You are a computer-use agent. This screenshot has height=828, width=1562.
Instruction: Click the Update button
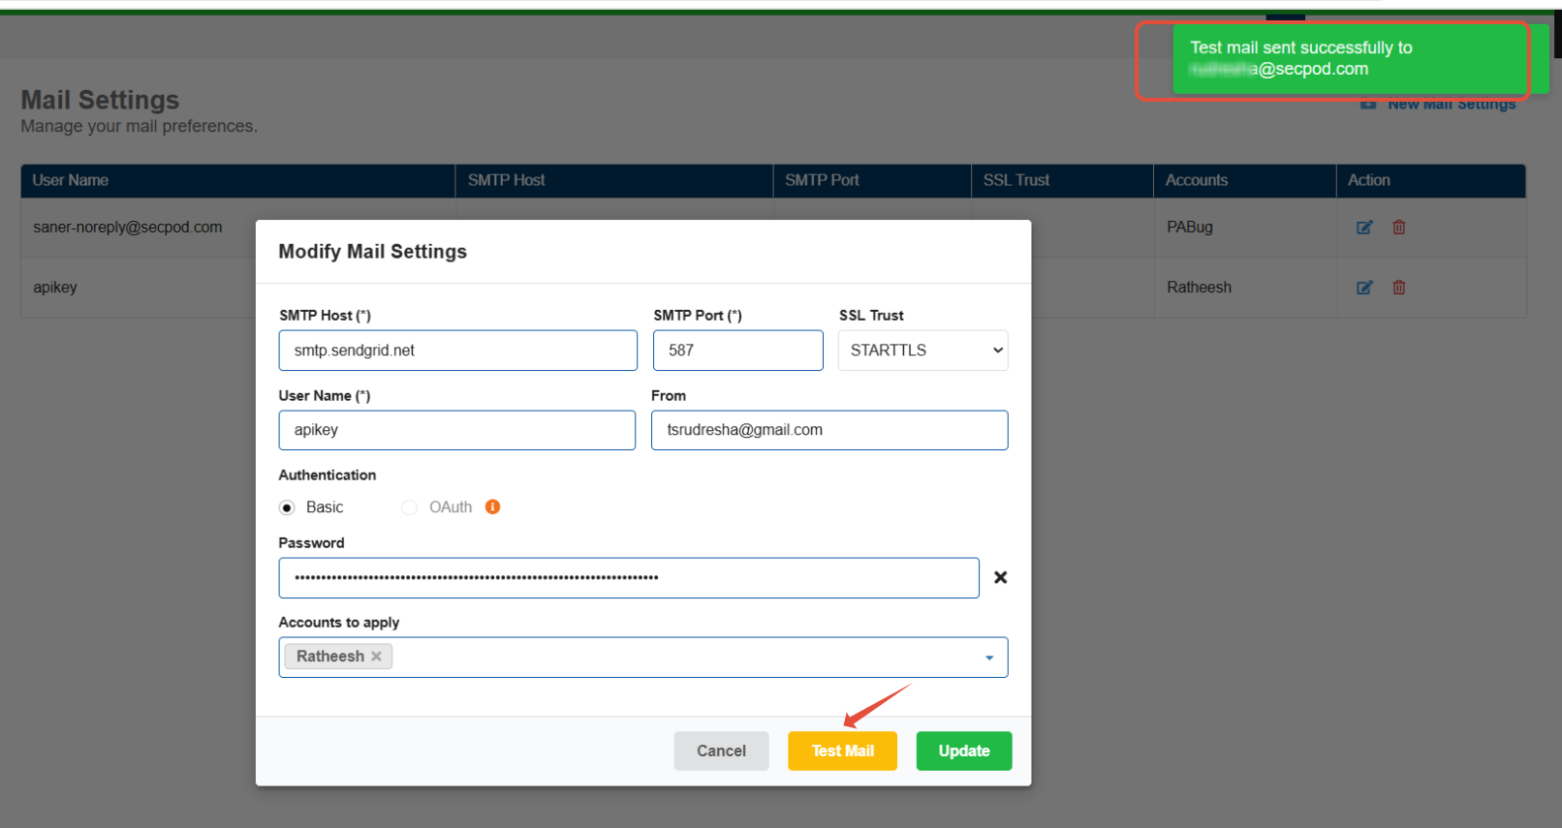pos(964,751)
